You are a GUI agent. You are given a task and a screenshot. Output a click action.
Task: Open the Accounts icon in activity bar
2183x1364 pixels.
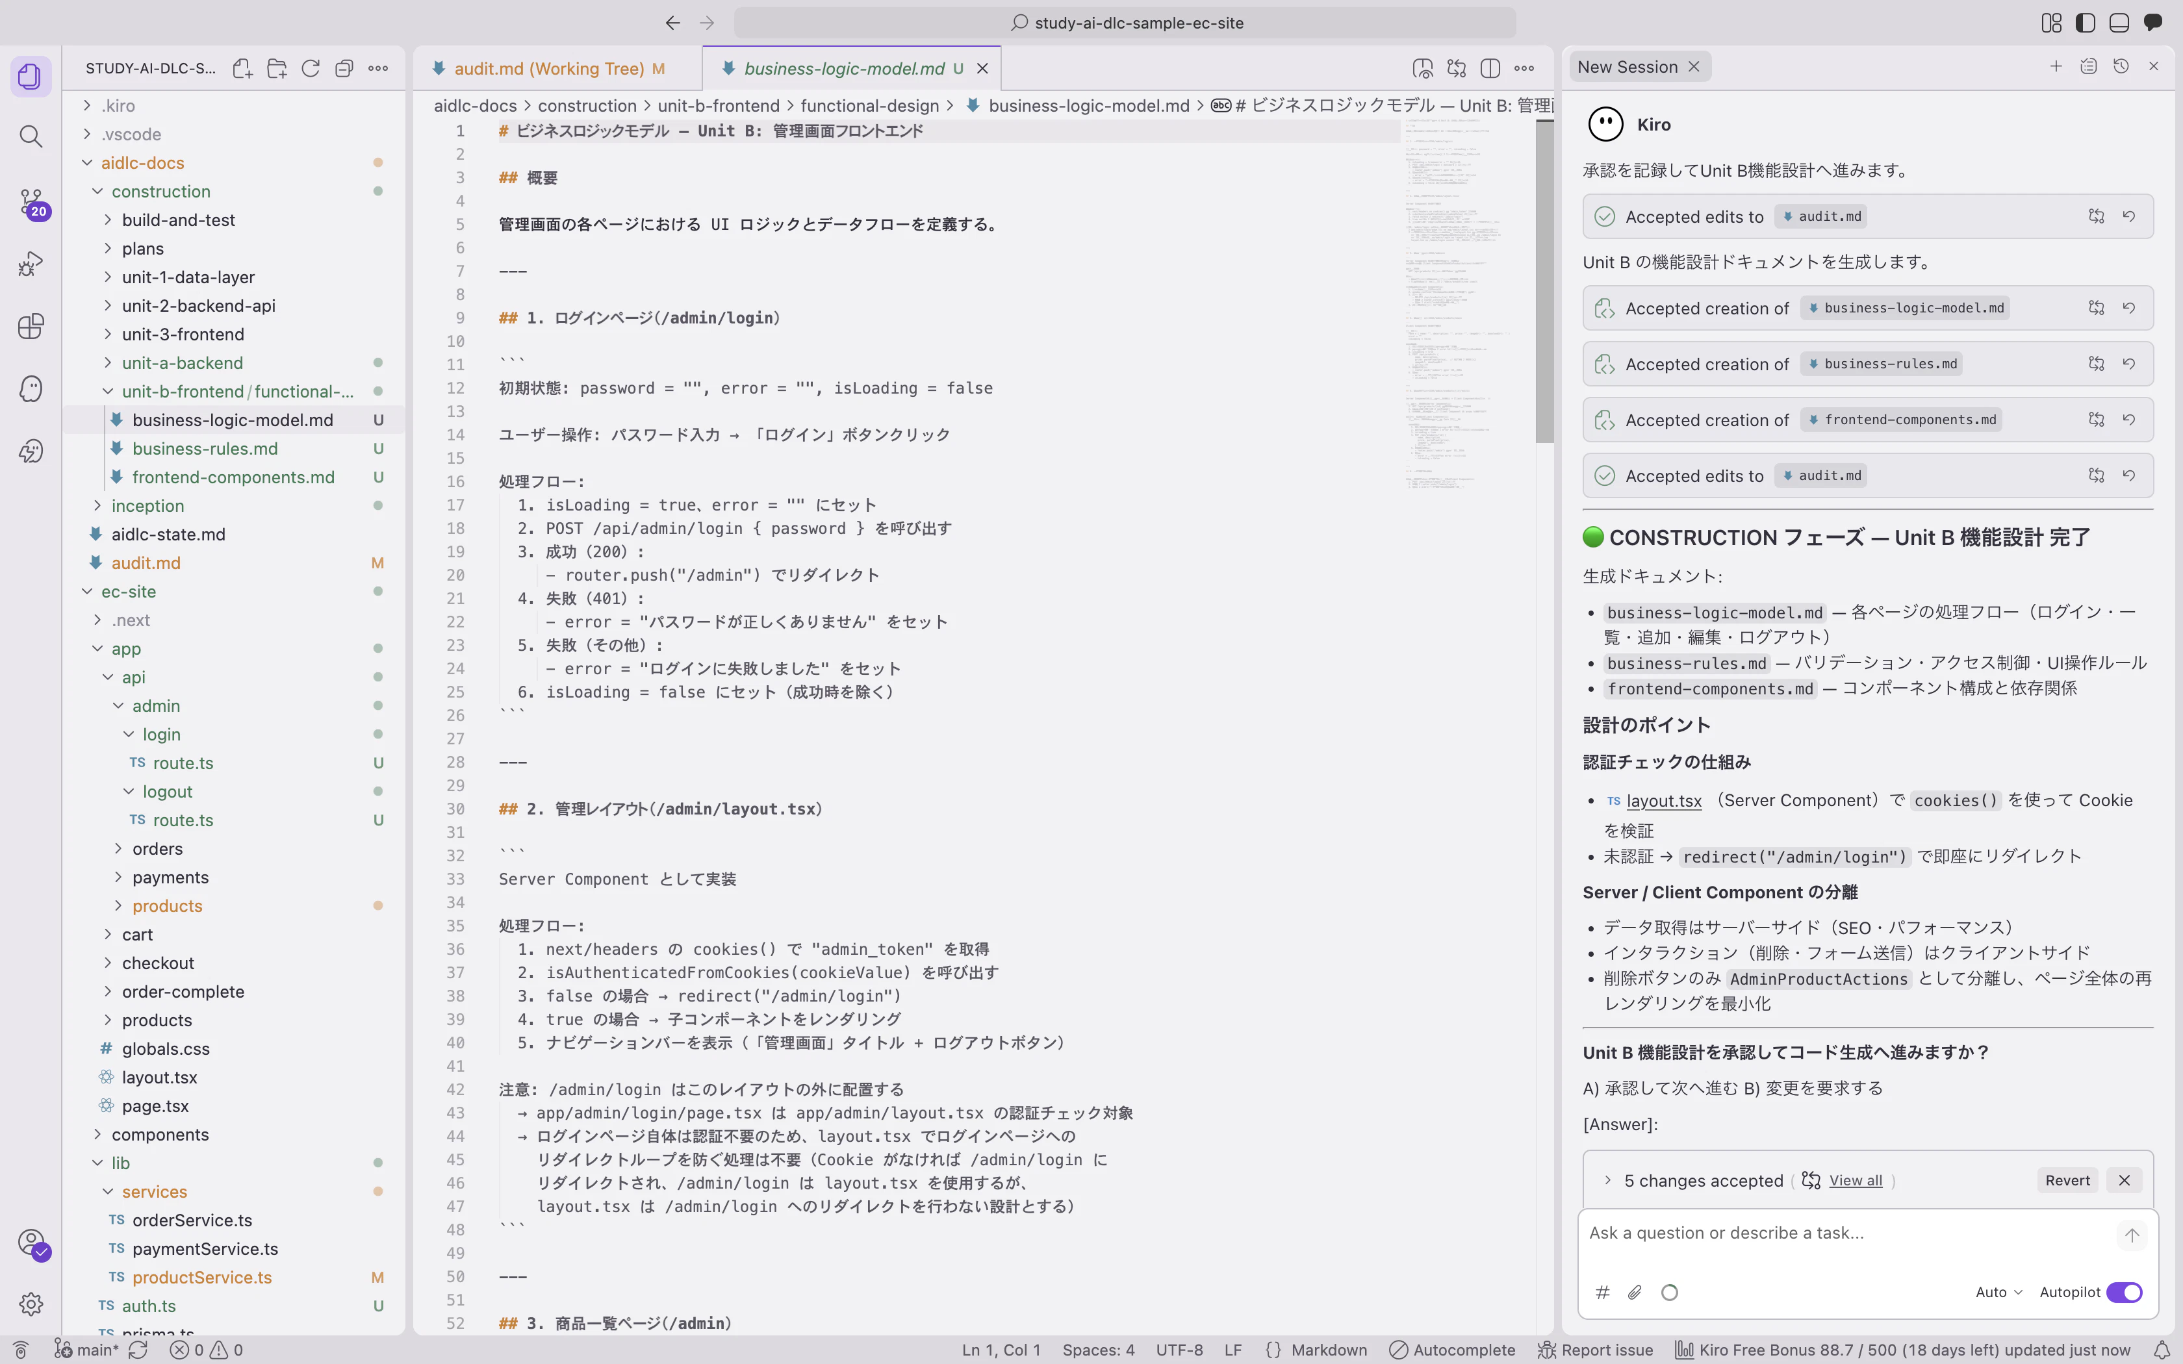[31, 1243]
